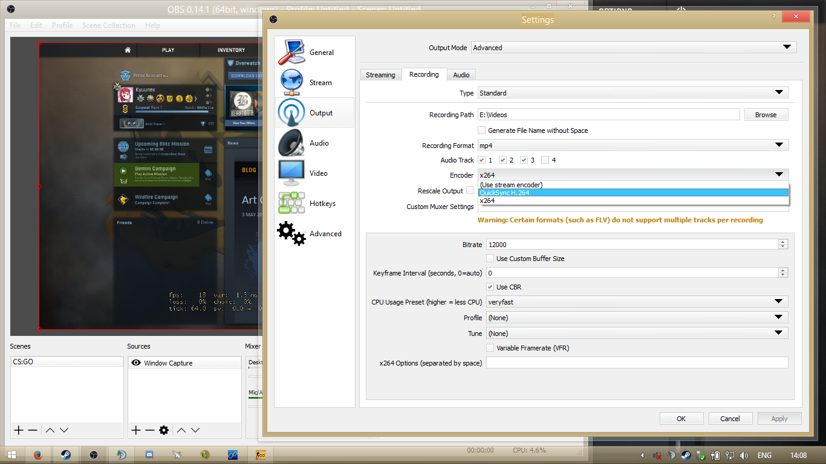Open the Output Mode dropdown
This screenshot has height=464, width=826.
634,47
